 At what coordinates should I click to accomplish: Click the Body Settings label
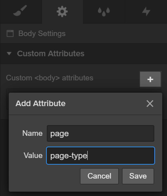tap(42, 33)
